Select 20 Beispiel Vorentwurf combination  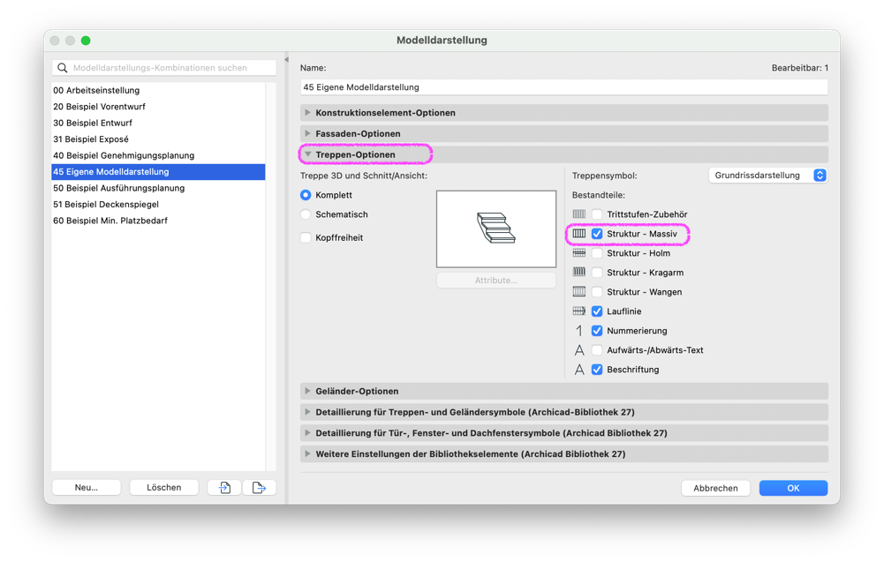(x=158, y=107)
